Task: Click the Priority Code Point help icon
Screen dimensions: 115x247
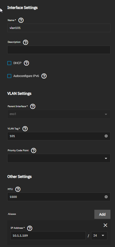Action: tap(34, 150)
